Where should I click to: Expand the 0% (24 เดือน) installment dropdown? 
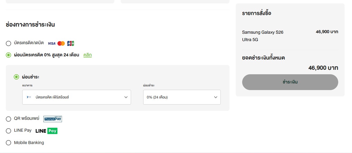tap(182, 97)
